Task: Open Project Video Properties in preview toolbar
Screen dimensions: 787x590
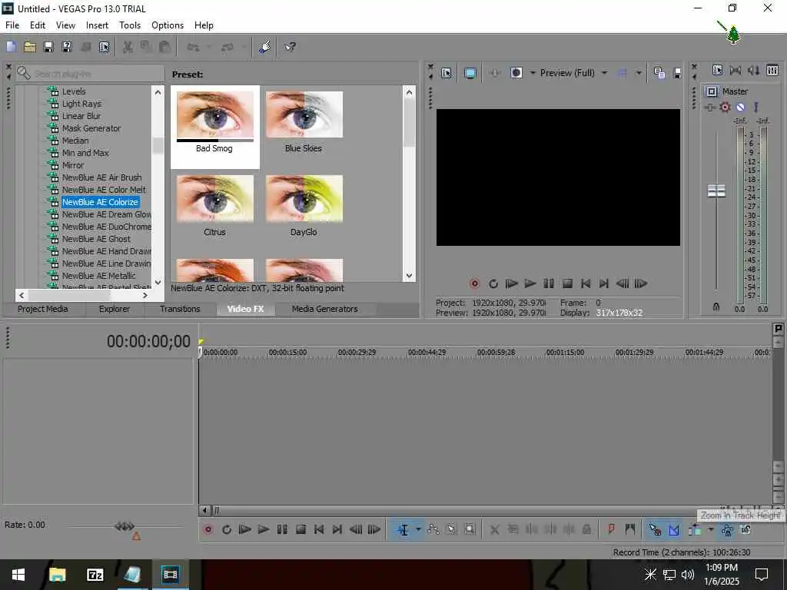Action: pos(447,73)
